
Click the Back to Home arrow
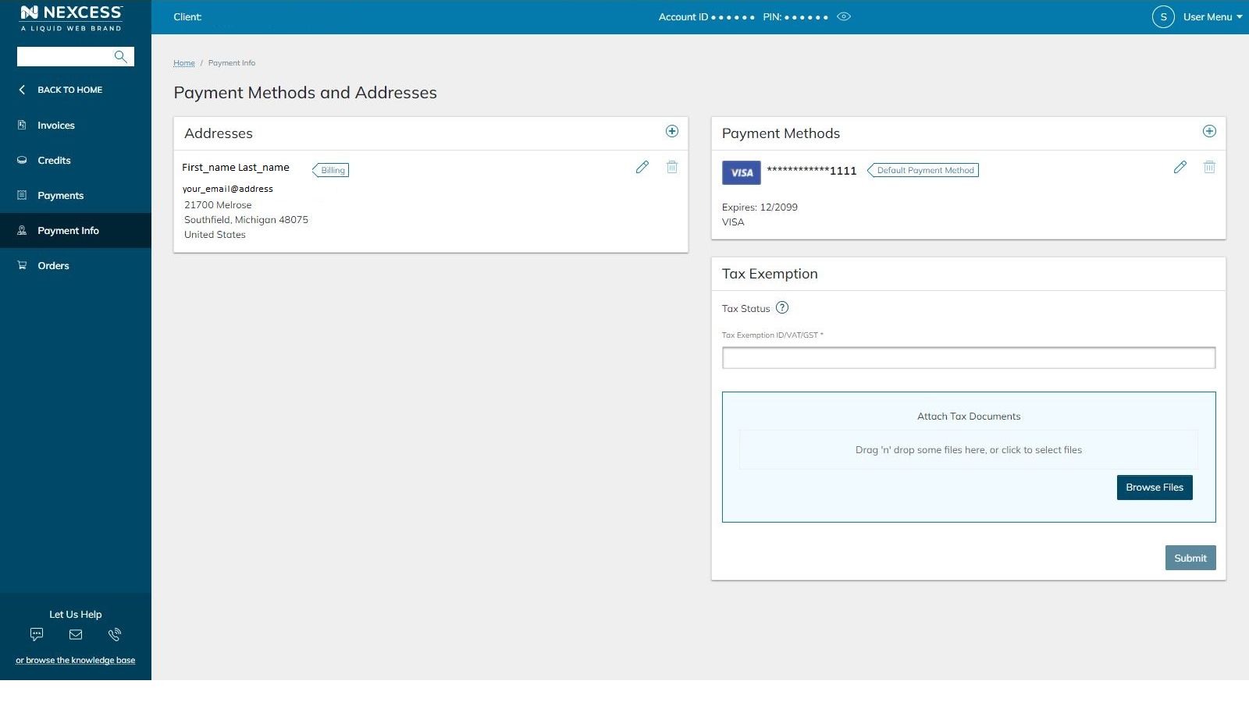point(22,90)
